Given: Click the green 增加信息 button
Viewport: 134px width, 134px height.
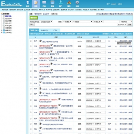Looking at the screenshot, I should pos(33,18).
